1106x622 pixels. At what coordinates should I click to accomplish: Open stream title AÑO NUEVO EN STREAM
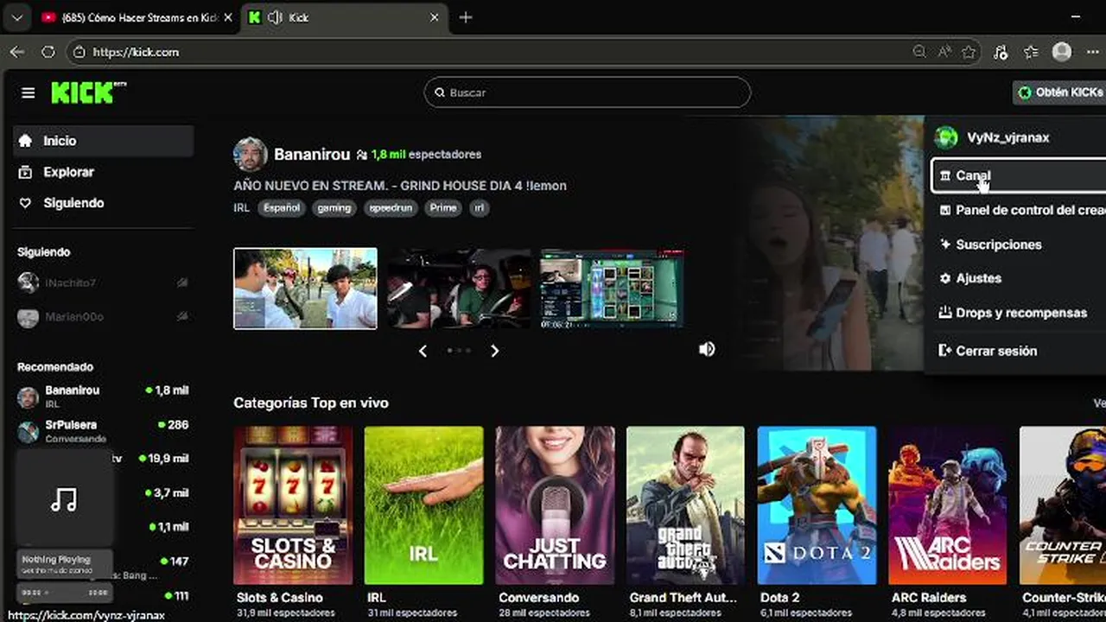(400, 186)
